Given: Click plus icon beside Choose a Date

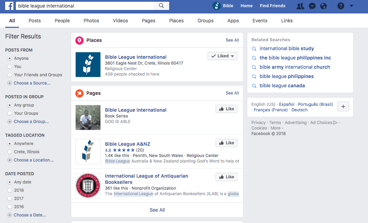Looking at the screenshot, I should (10, 215).
